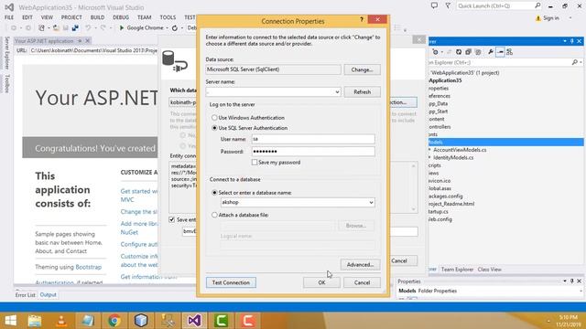Click the Open File icon in toolbar

(x=56, y=28)
